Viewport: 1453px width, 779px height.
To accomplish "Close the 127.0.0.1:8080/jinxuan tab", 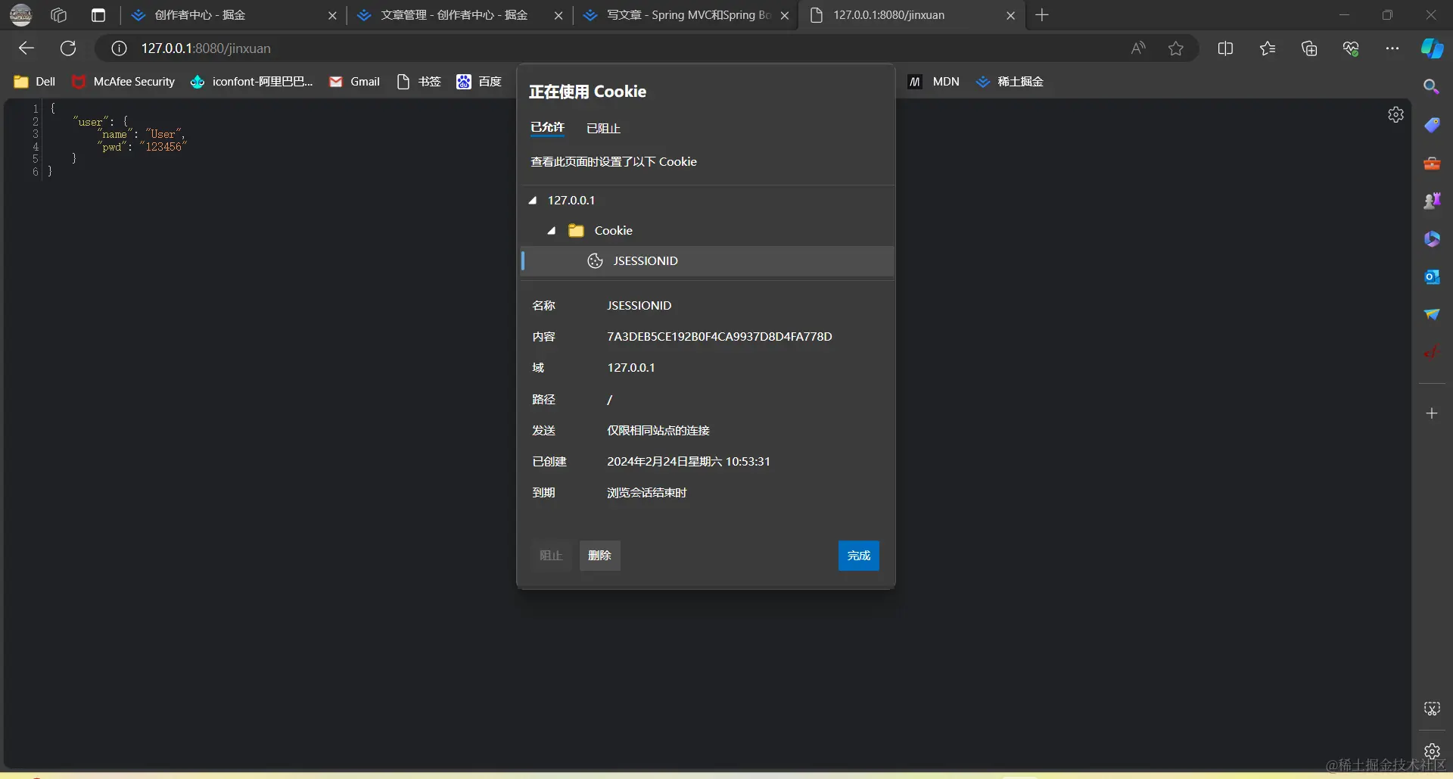I will coord(1010,15).
